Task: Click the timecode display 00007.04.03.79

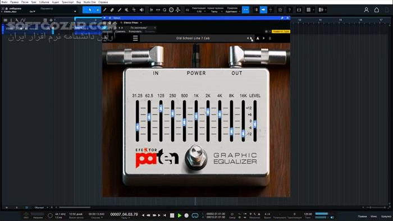Action: pos(124,214)
